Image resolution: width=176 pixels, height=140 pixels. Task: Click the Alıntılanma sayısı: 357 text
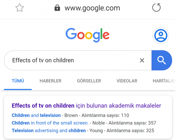click(132, 123)
